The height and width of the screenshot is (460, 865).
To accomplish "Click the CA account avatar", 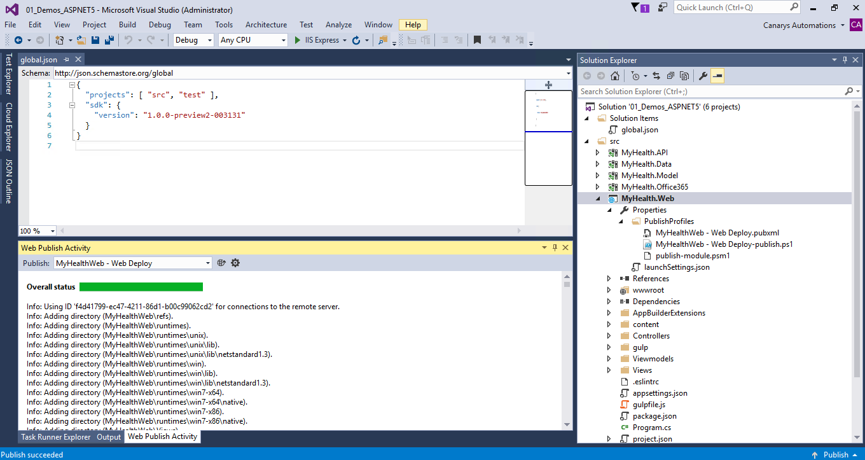I will click(x=856, y=24).
